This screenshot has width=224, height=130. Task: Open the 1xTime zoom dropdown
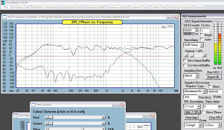coord(220,125)
